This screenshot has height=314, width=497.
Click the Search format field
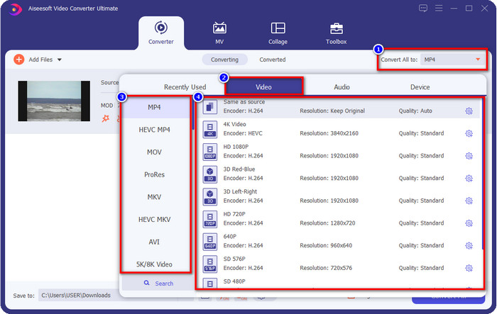[158, 284]
